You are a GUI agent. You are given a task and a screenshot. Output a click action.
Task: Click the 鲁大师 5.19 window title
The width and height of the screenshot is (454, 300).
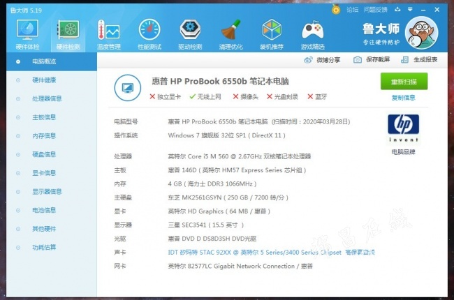pos(26,10)
